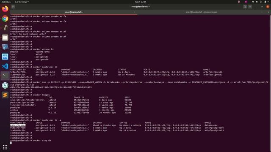Expand the tab list dropdown arrow
Image resolution: width=271 pixels, height=152 pixels.
click(x=268, y=12)
